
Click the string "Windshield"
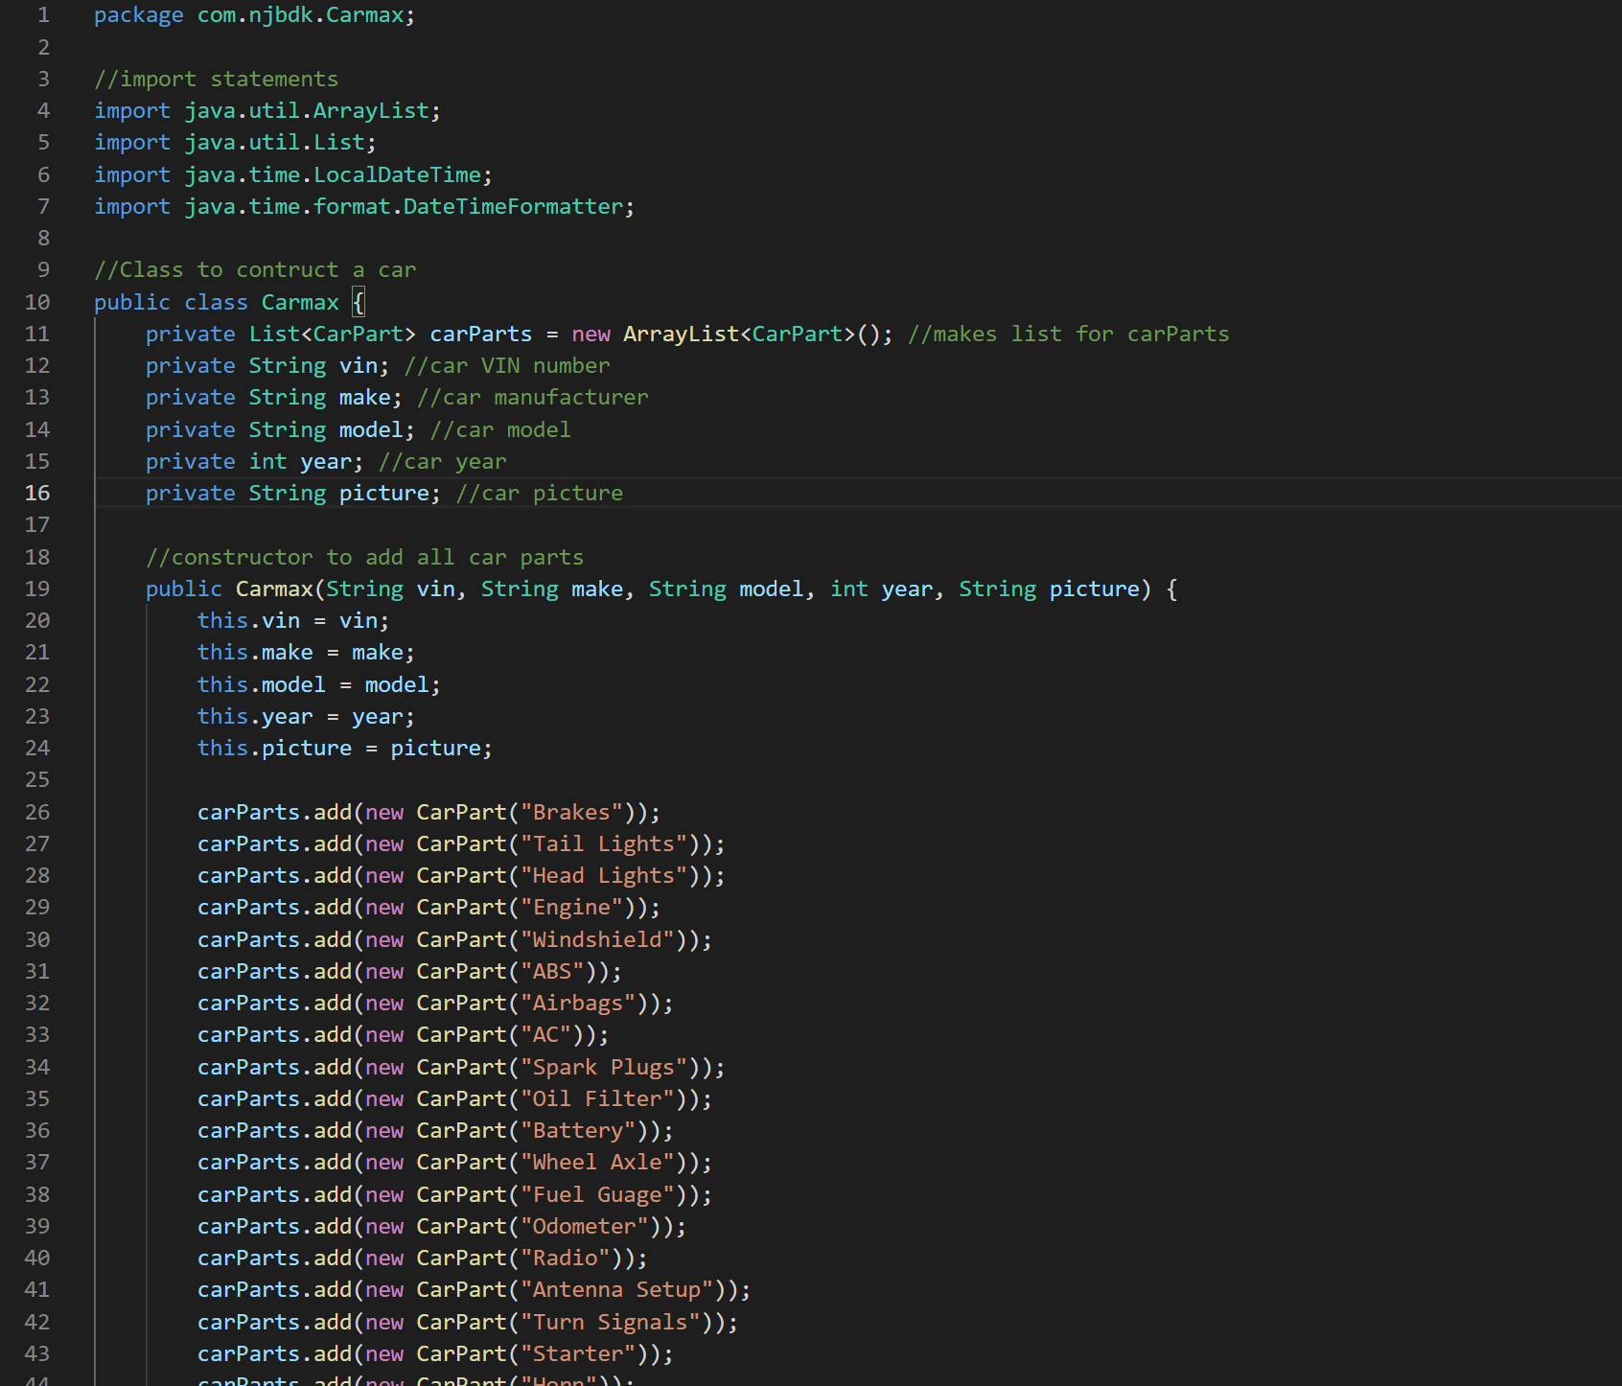click(x=597, y=939)
